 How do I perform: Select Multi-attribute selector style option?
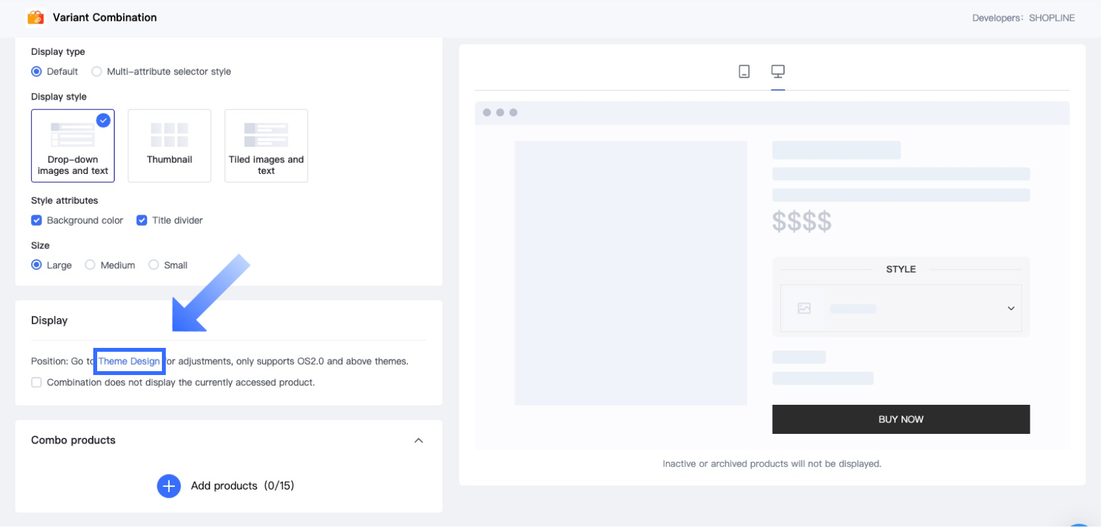[96, 72]
